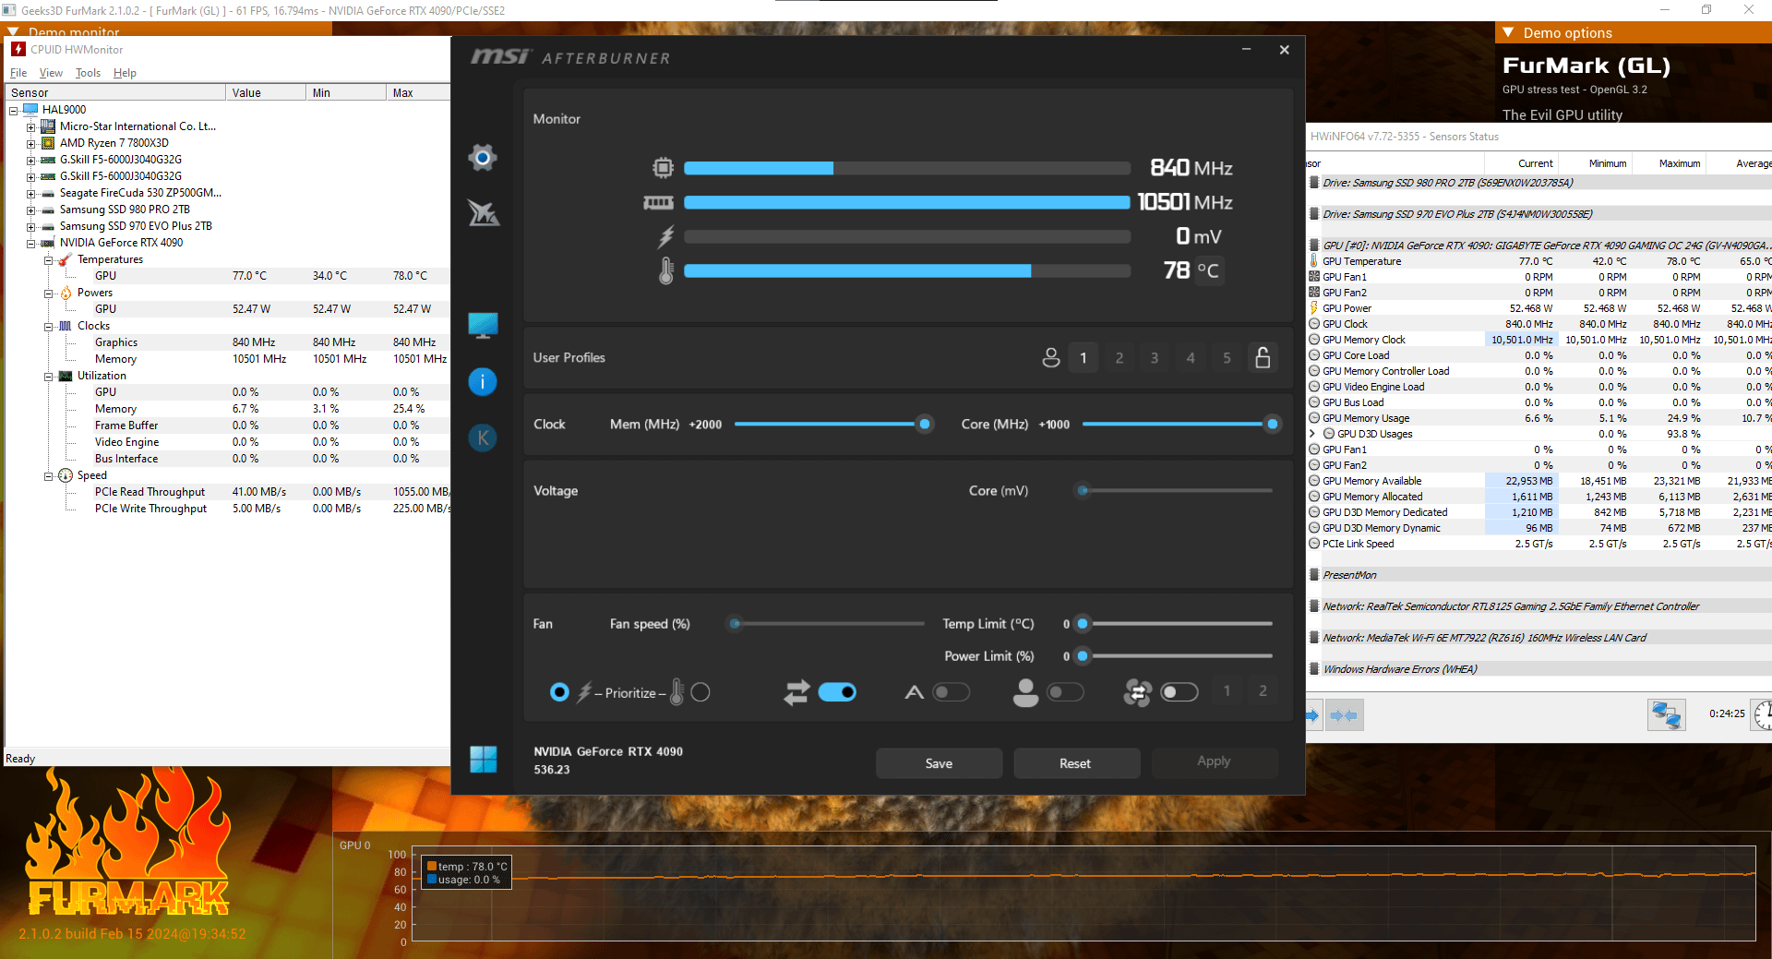The width and height of the screenshot is (1772, 959).
Task: Open the blue information icon in Afterburner
Action: coord(483,381)
